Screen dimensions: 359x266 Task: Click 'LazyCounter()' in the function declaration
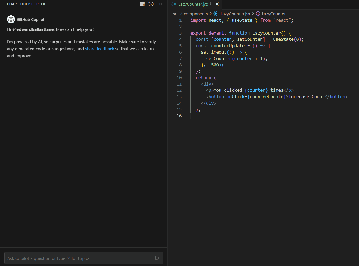tap(269, 33)
